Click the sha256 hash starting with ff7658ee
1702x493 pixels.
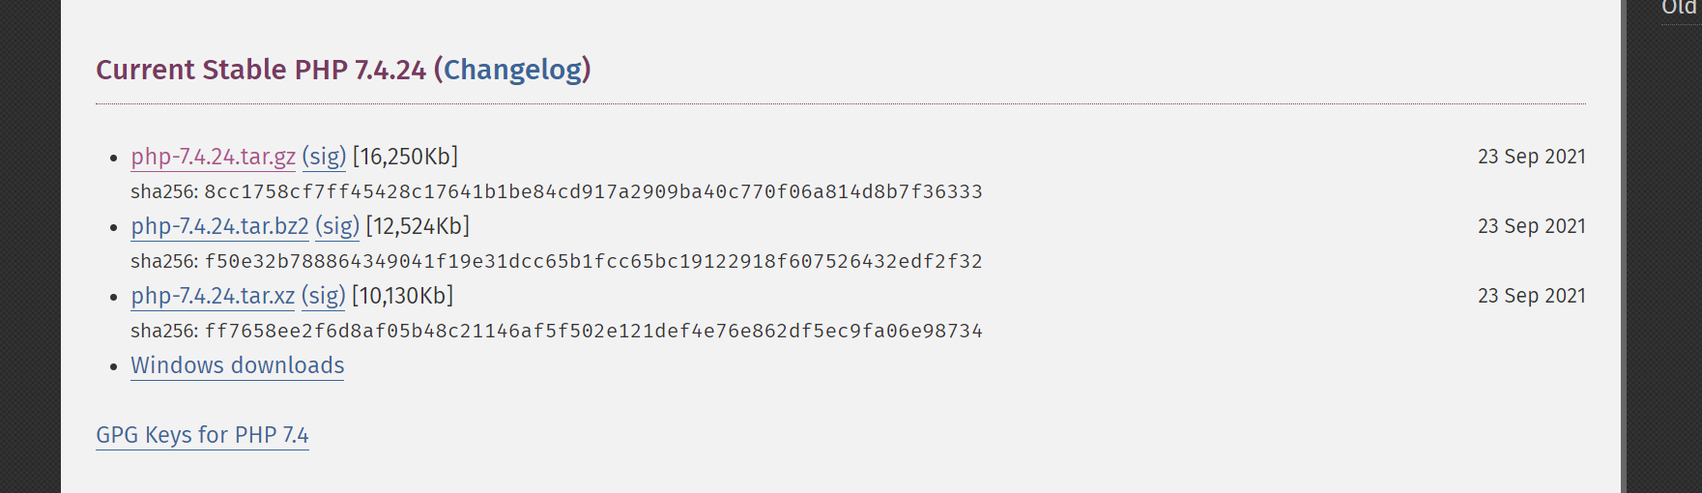pos(593,331)
